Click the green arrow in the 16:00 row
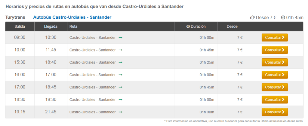The width and height of the screenshot is (308, 126). pos(121,75)
